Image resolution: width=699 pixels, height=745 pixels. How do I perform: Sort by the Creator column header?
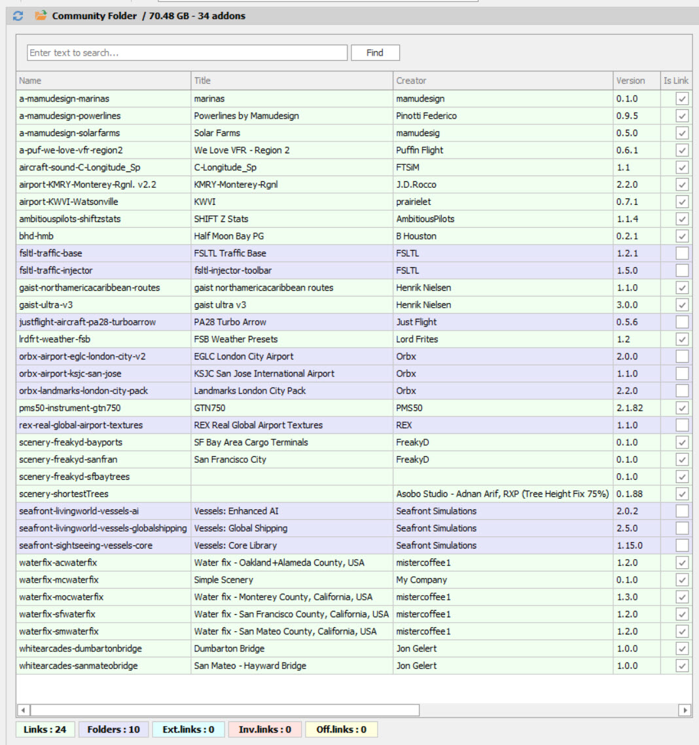pyautogui.click(x=503, y=81)
